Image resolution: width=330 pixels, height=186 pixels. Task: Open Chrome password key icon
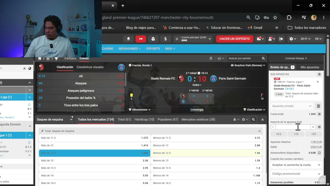pyautogui.click(x=266, y=18)
